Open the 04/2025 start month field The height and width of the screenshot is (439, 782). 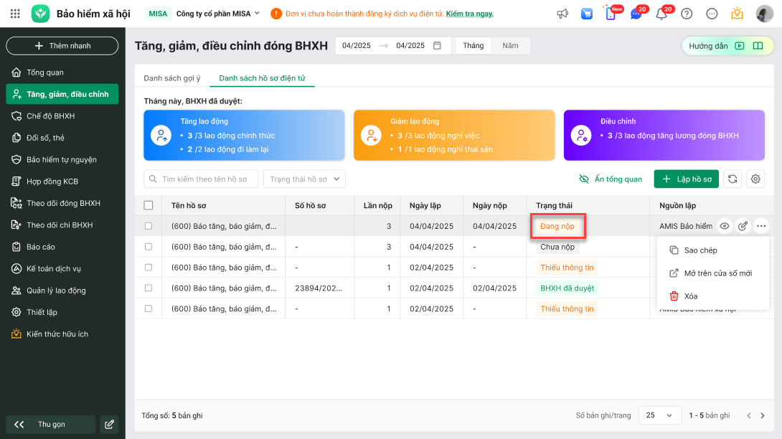click(x=356, y=45)
